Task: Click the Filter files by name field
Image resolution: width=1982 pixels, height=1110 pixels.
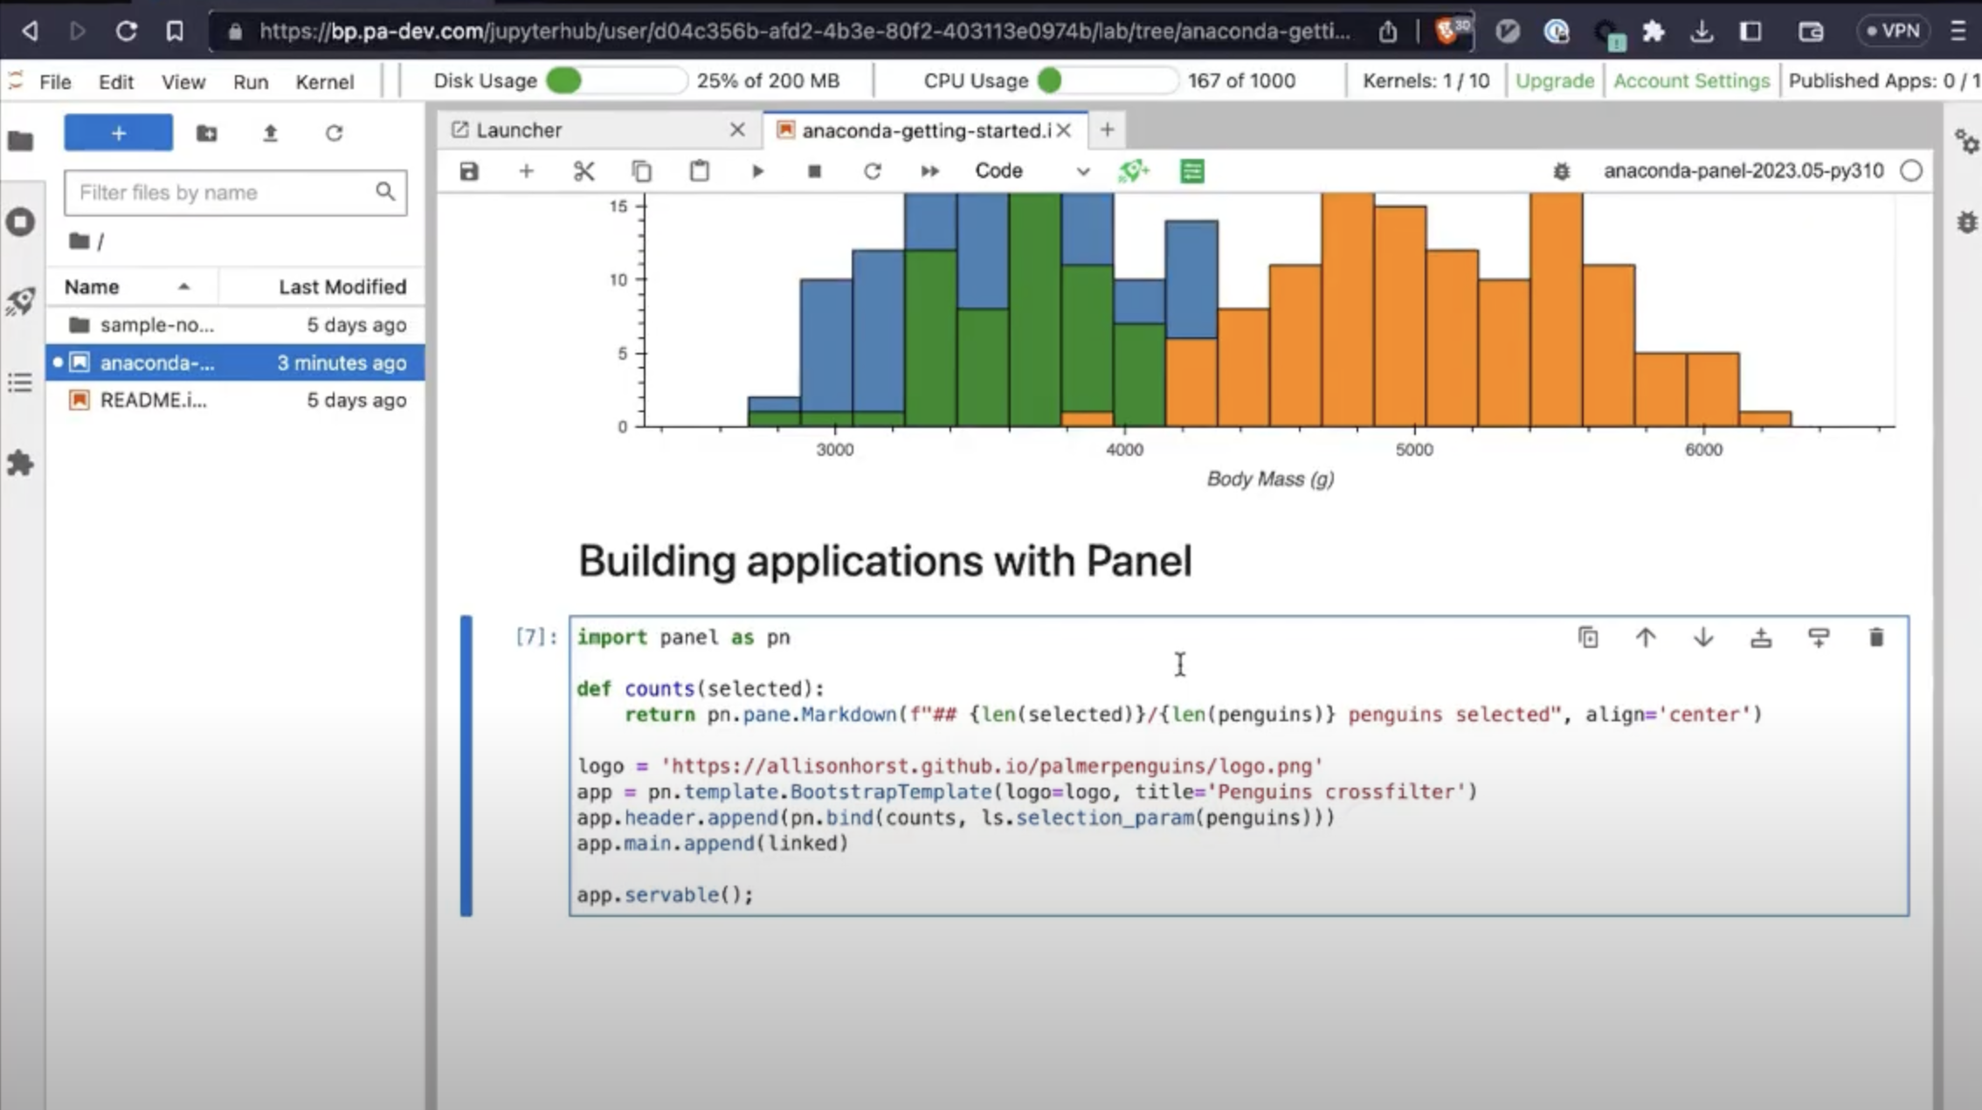Action: click(x=235, y=192)
